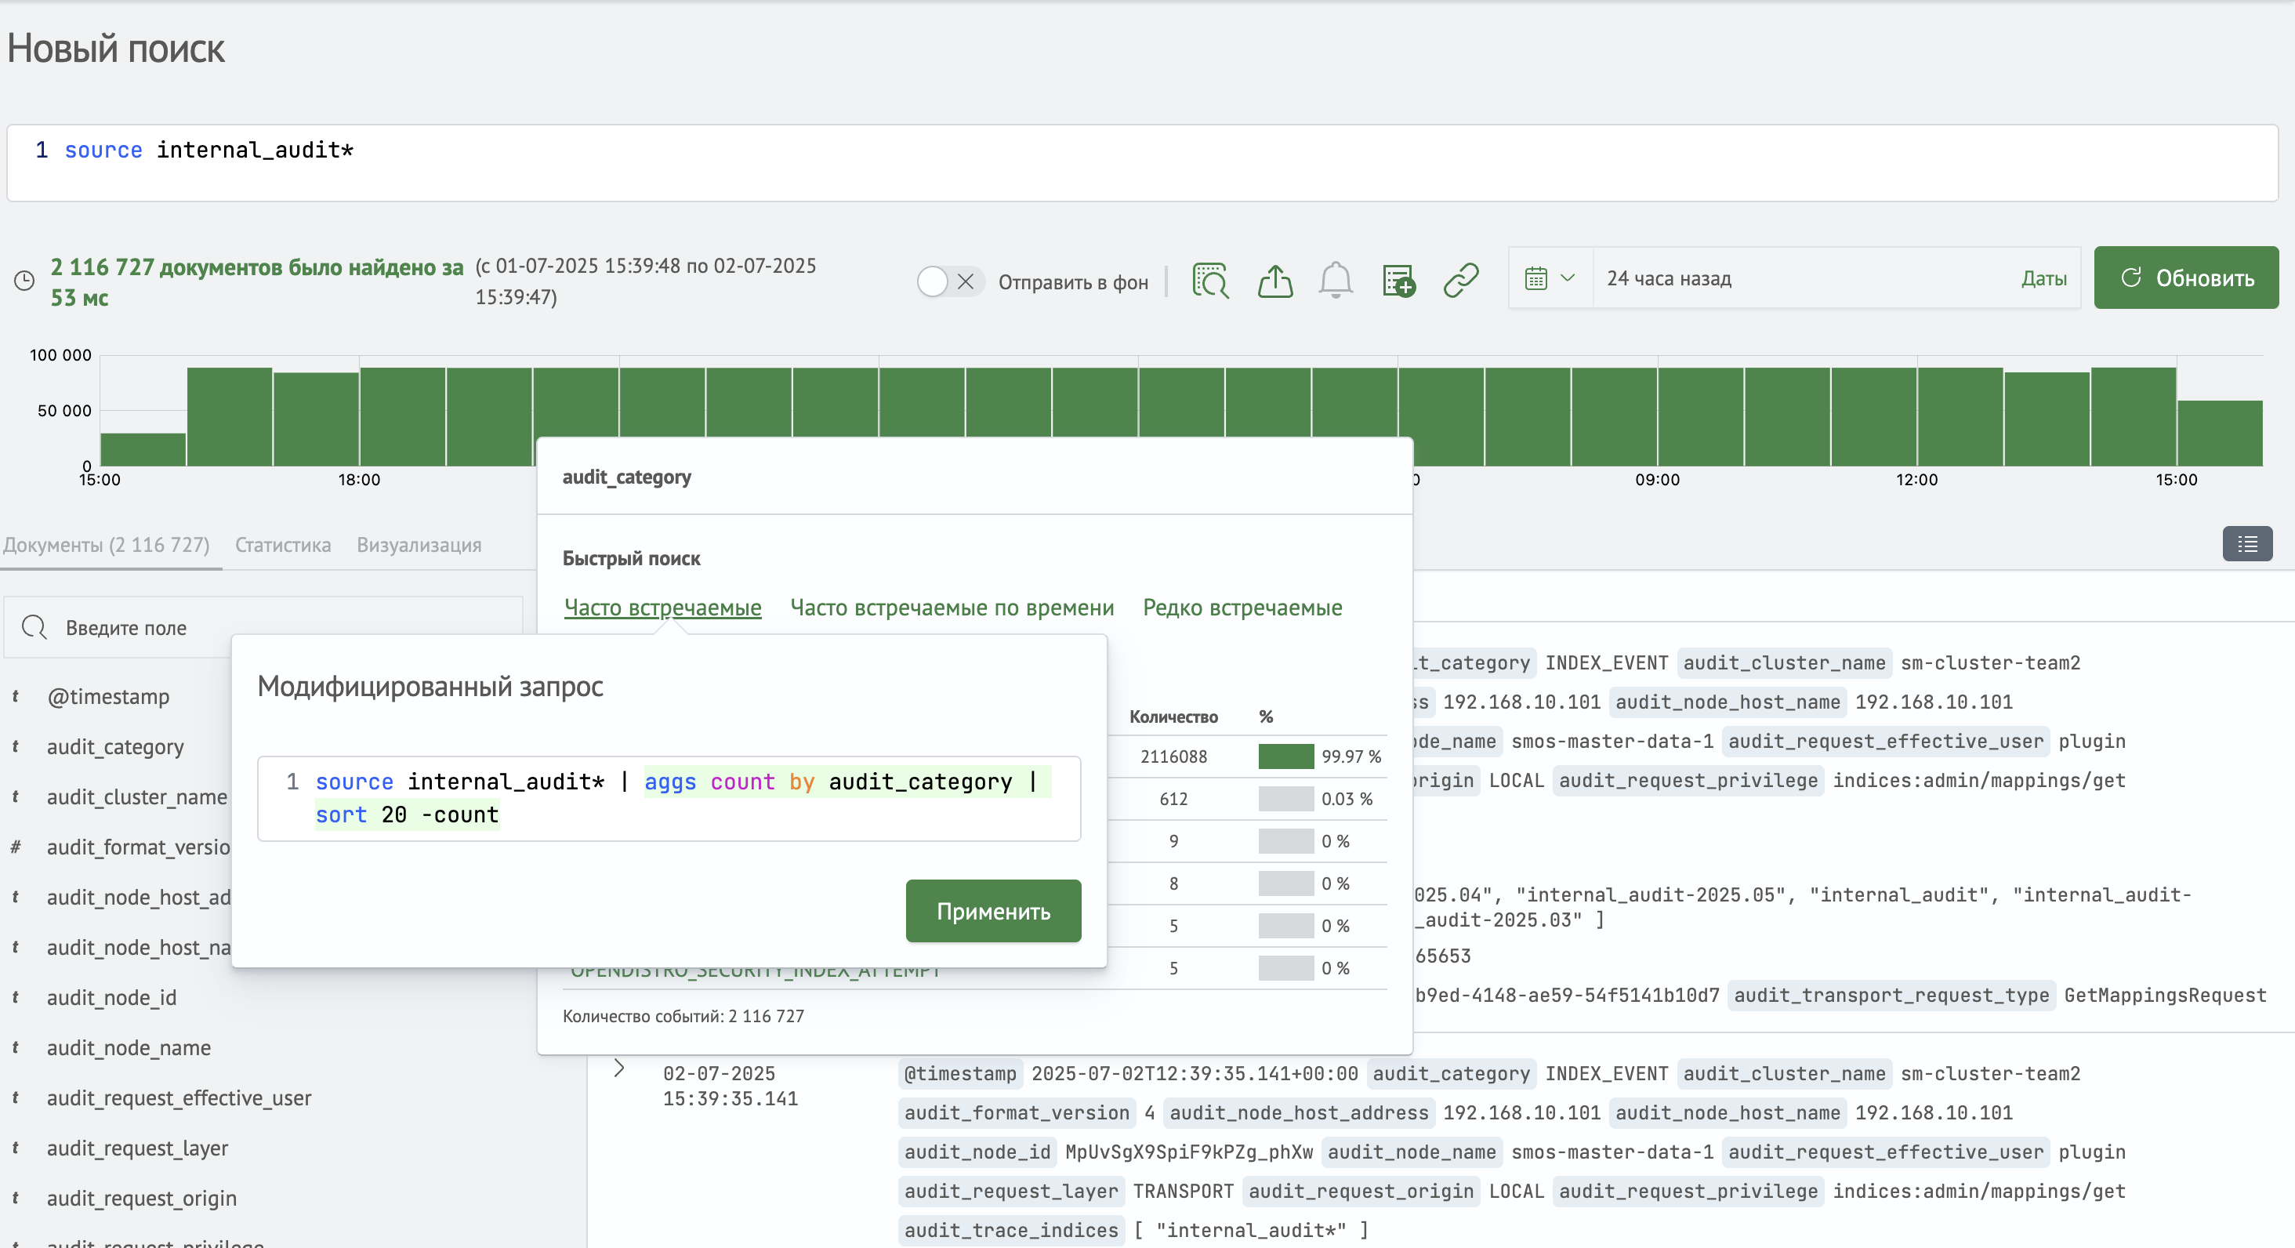The width and height of the screenshot is (2295, 1248).
Task: Click the histogram bar at 18:00
Action: pos(403,416)
